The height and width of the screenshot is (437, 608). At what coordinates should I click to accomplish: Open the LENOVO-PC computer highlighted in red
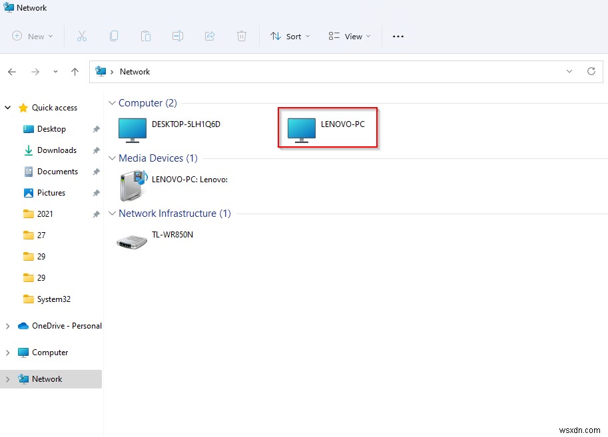tap(327, 128)
